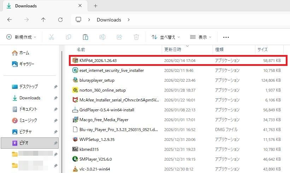
Task: Add a new tab with plus button
Action: pos(95,6)
